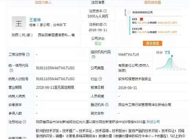Click help icon beside 经营范围
This screenshot has width=189, height=139.
pos(25,138)
